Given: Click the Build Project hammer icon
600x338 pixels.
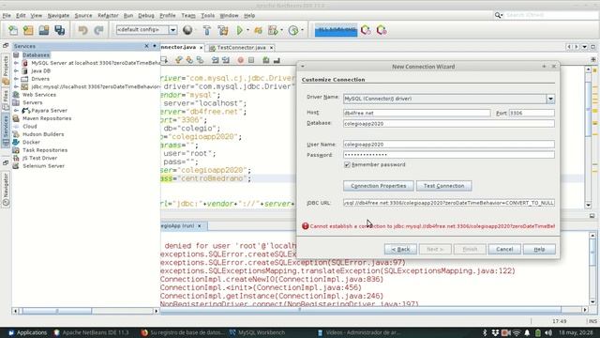Looking at the screenshot, I should coord(207,30).
